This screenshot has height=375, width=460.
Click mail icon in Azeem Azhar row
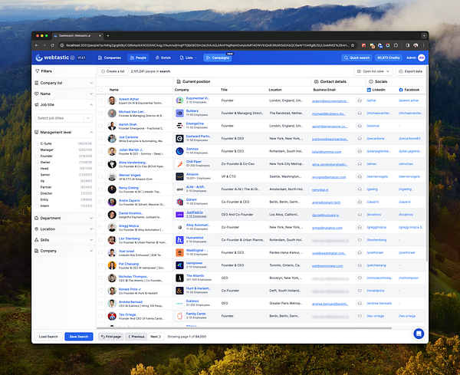[x=360, y=100]
